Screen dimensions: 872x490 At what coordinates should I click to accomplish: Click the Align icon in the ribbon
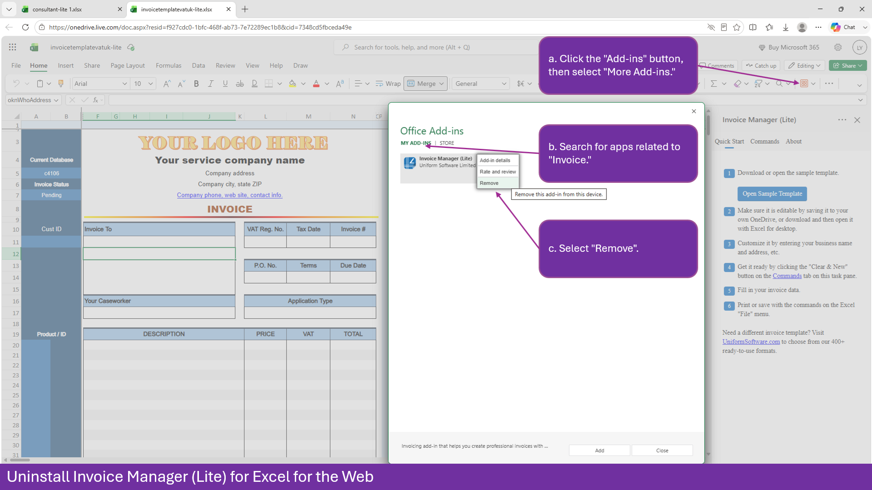click(358, 83)
